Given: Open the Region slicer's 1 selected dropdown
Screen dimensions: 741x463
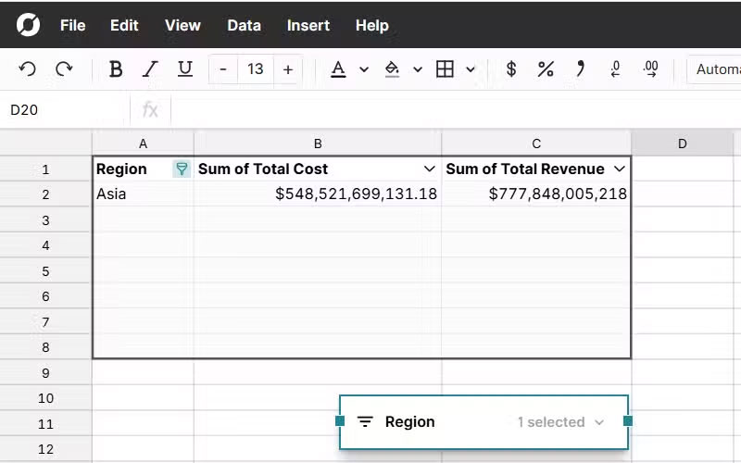Looking at the screenshot, I should tap(560, 422).
